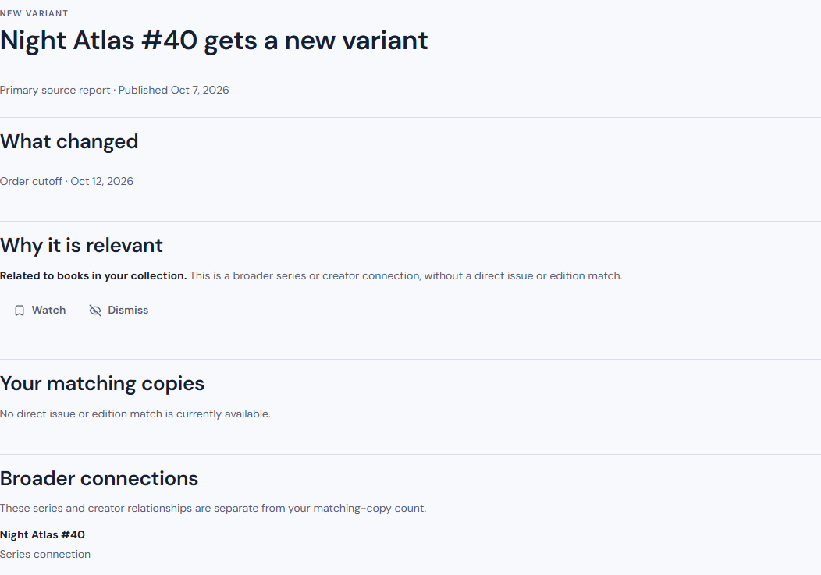Click the NEW VARIANT category label
The height and width of the screenshot is (575, 821).
coord(34,13)
